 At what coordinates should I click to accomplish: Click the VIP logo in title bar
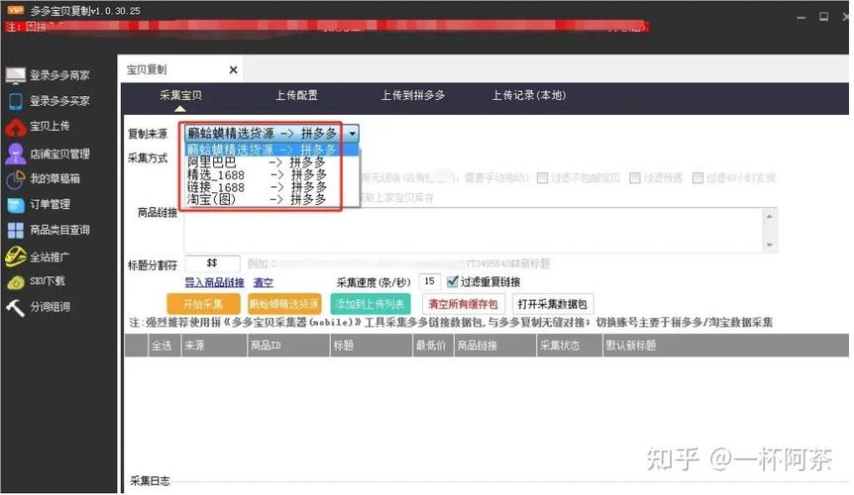[15, 10]
